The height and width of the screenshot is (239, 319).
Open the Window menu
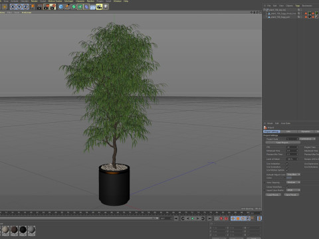(x=118, y=1)
